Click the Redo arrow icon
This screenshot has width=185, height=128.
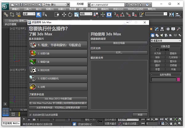point(33,5)
